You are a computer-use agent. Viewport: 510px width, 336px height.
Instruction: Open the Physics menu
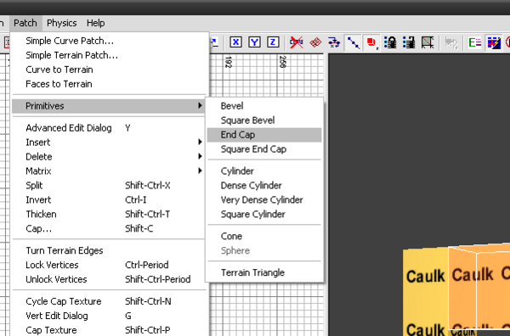coord(62,23)
